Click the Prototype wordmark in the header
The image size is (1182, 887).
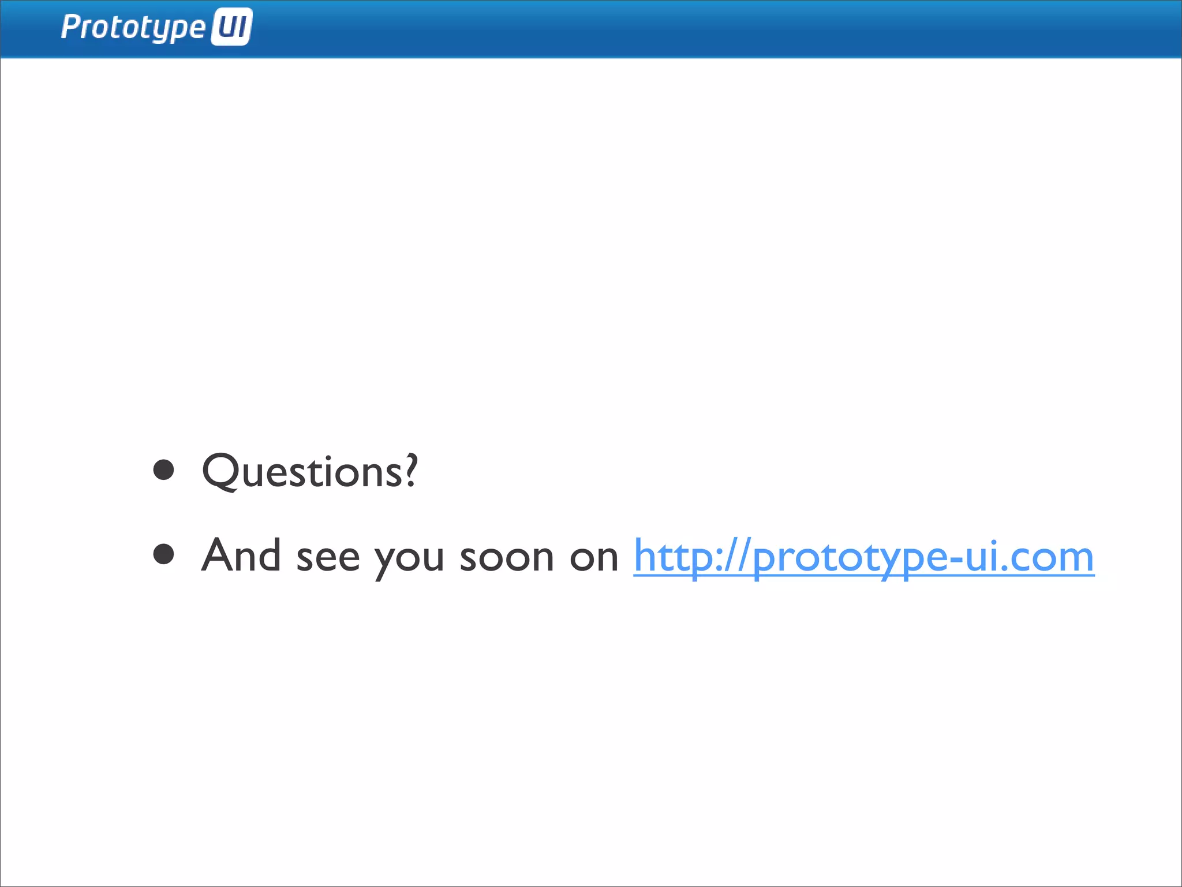click(133, 28)
